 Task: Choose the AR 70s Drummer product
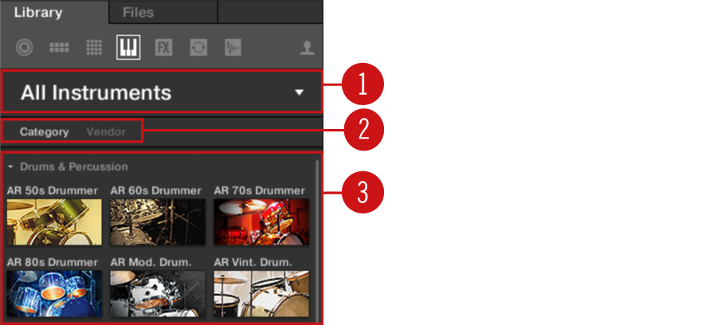click(261, 215)
